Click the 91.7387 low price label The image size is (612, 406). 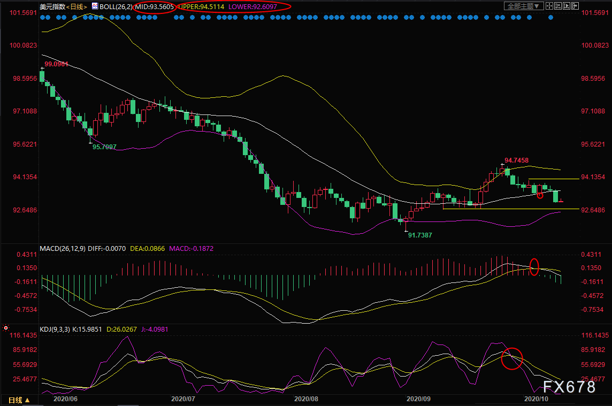tap(420, 235)
